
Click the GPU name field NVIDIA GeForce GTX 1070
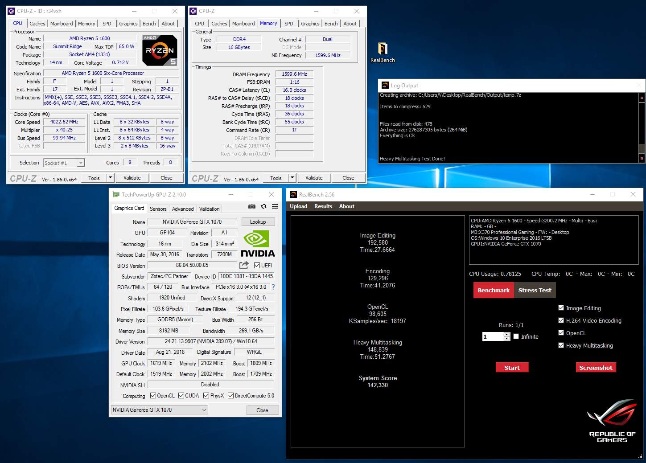(192, 222)
